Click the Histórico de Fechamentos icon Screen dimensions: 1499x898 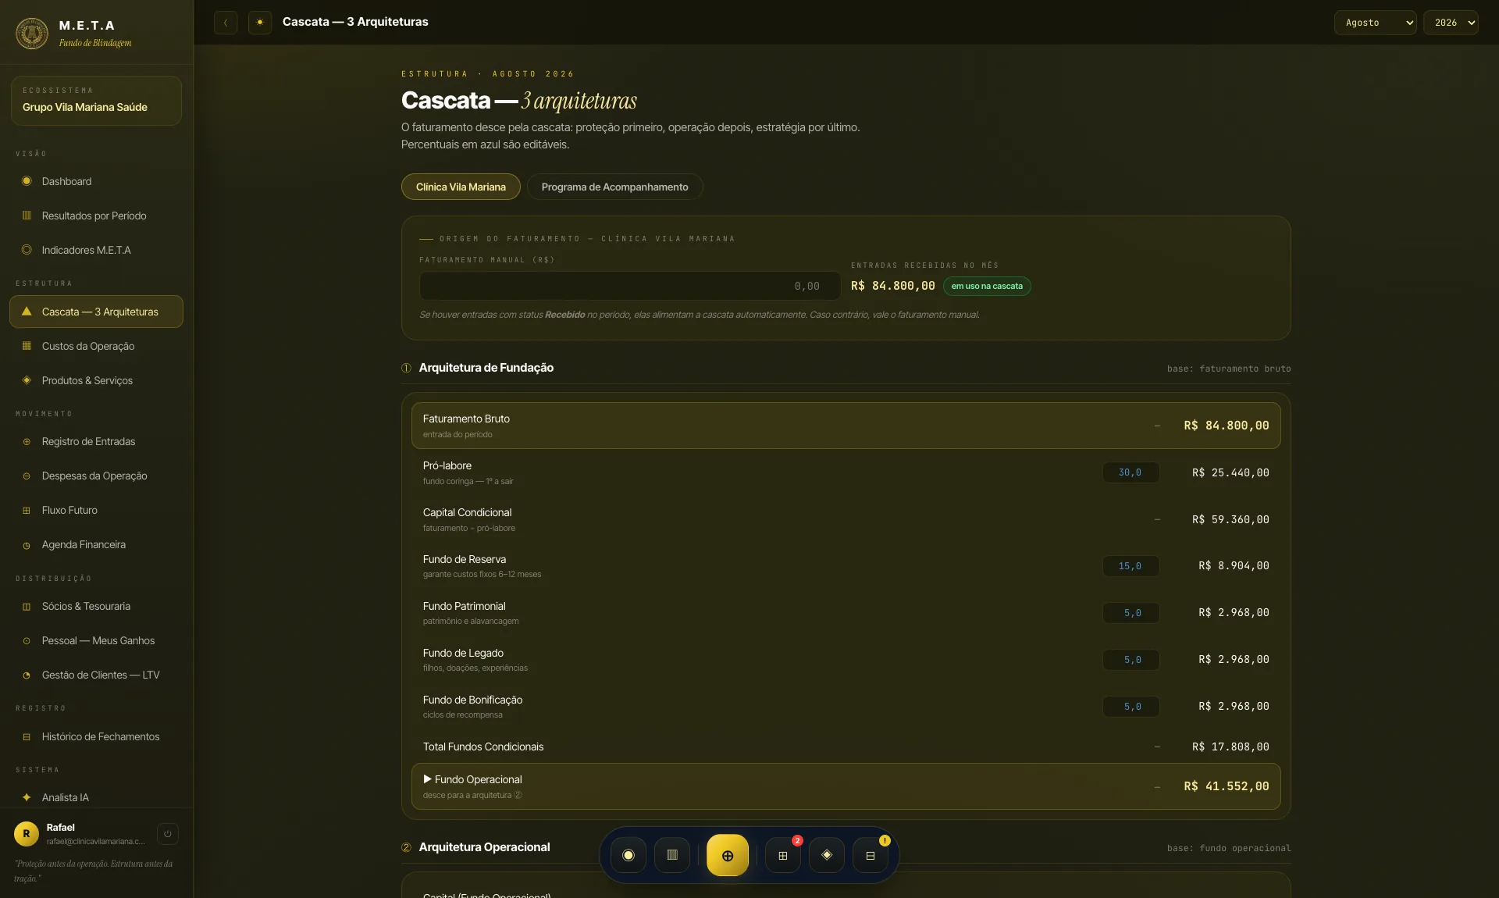click(x=27, y=737)
